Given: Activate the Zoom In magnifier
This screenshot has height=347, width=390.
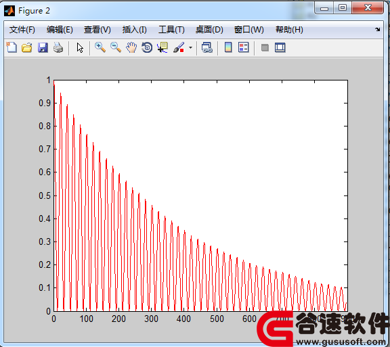Looking at the screenshot, I should pyautogui.click(x=100, y=47).
